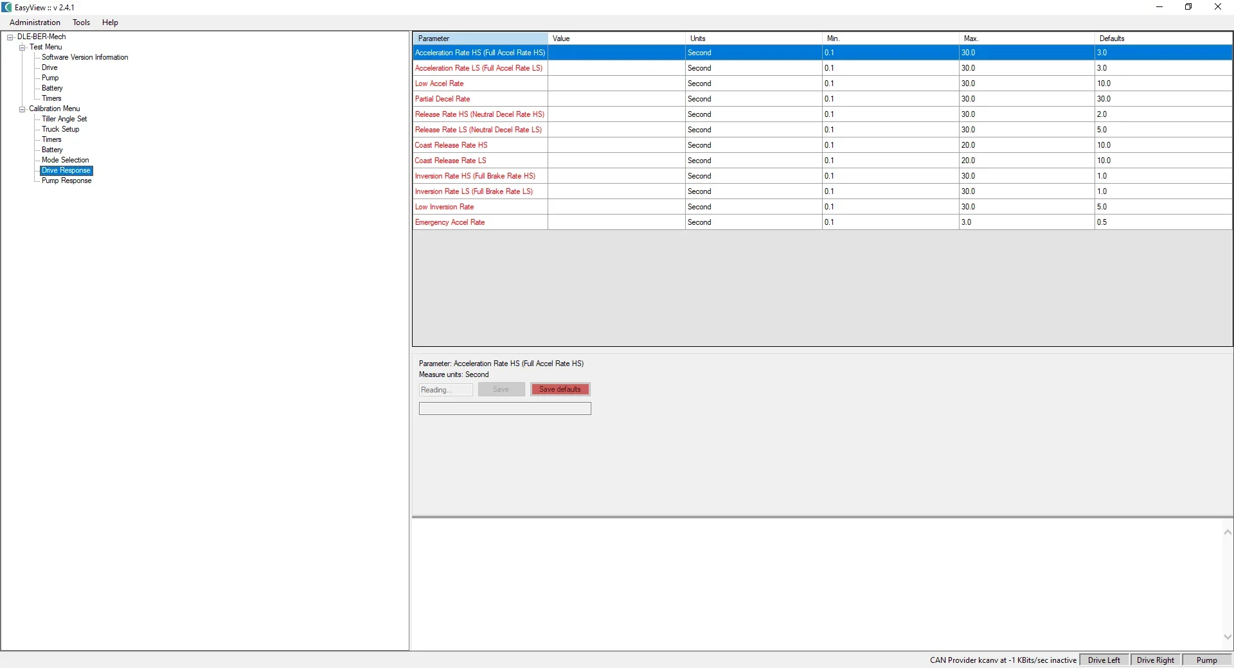
Task: Collapse the Test Menu branch
Action: pos(22,48)
